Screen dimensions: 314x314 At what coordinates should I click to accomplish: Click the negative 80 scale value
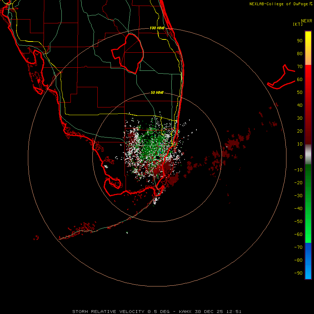[298, 260]
